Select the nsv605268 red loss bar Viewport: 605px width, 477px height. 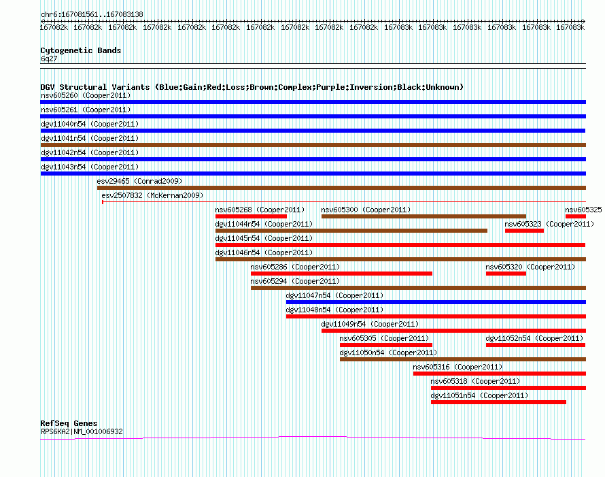point(251,216)
